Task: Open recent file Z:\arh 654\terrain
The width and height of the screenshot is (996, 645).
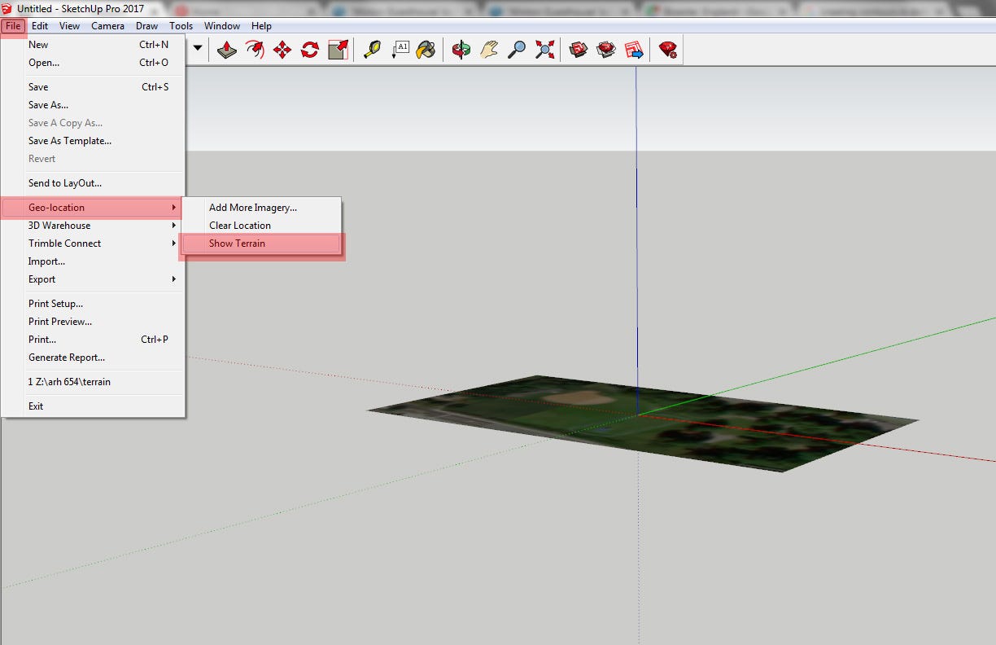Action: [x=69, y=382]
